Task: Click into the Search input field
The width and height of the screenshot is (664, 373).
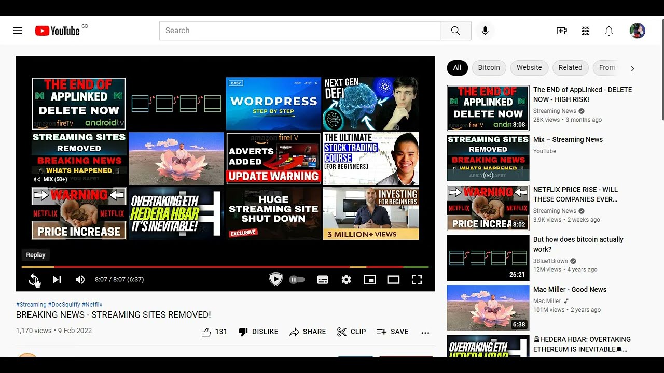Action: click(x=300, y=31)
